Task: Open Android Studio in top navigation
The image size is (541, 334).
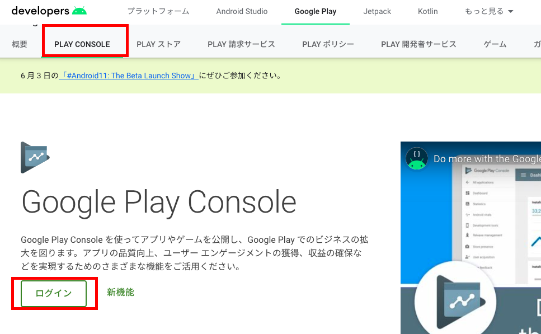Action: [x=242, y=11]
